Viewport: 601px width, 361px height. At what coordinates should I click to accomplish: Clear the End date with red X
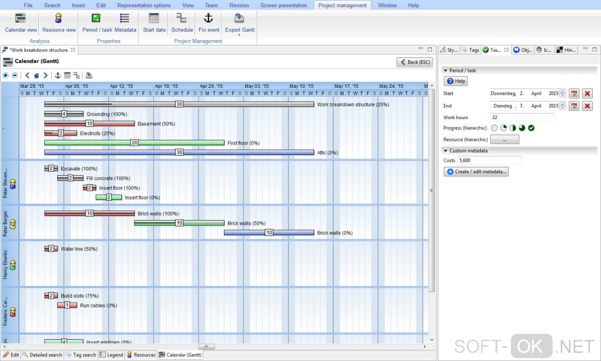pyautogui.click(x=587, y=106)
